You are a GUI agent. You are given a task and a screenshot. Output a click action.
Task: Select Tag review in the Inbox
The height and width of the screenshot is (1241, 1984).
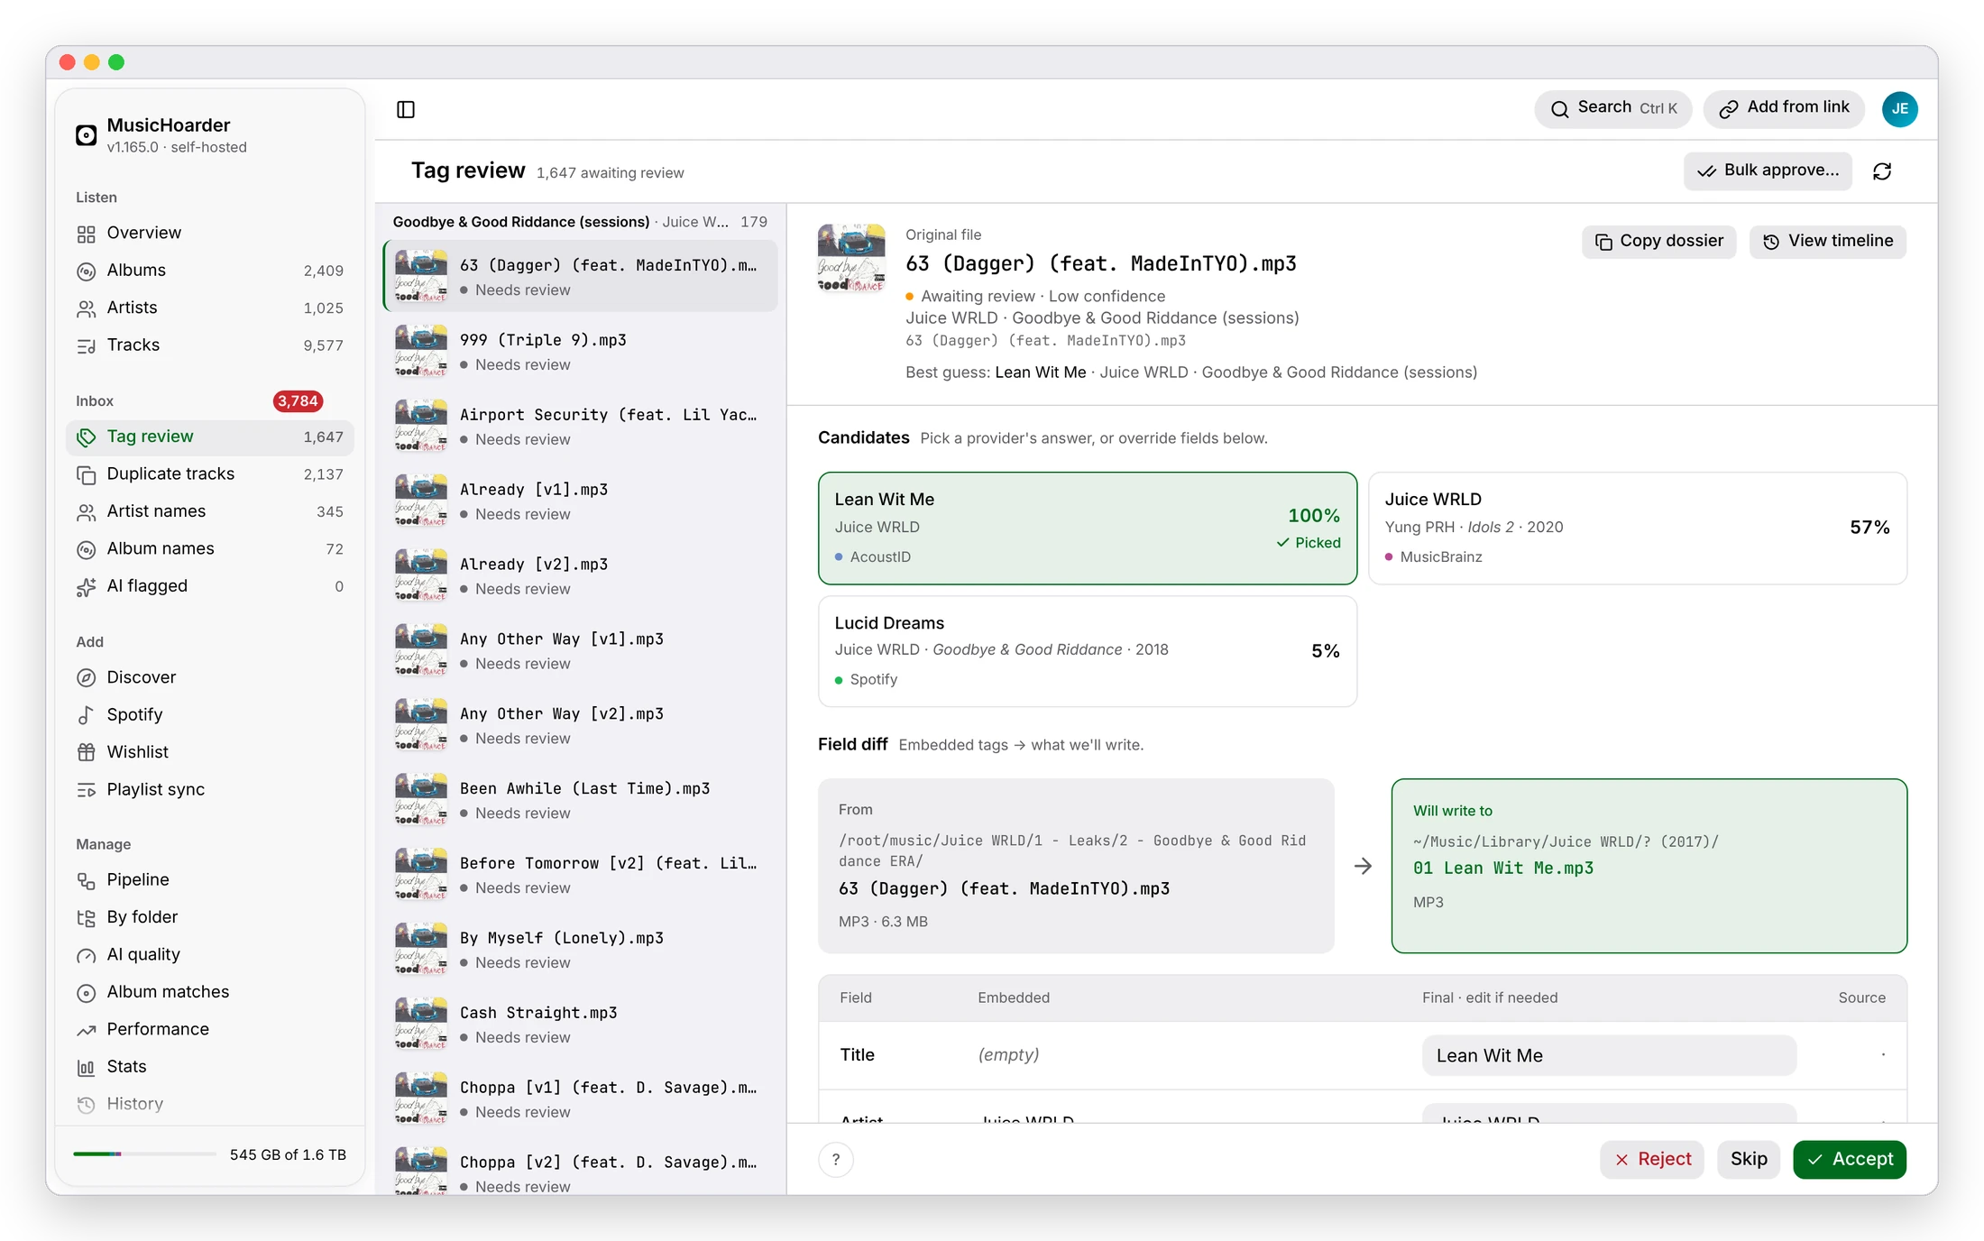coord(210,437)
